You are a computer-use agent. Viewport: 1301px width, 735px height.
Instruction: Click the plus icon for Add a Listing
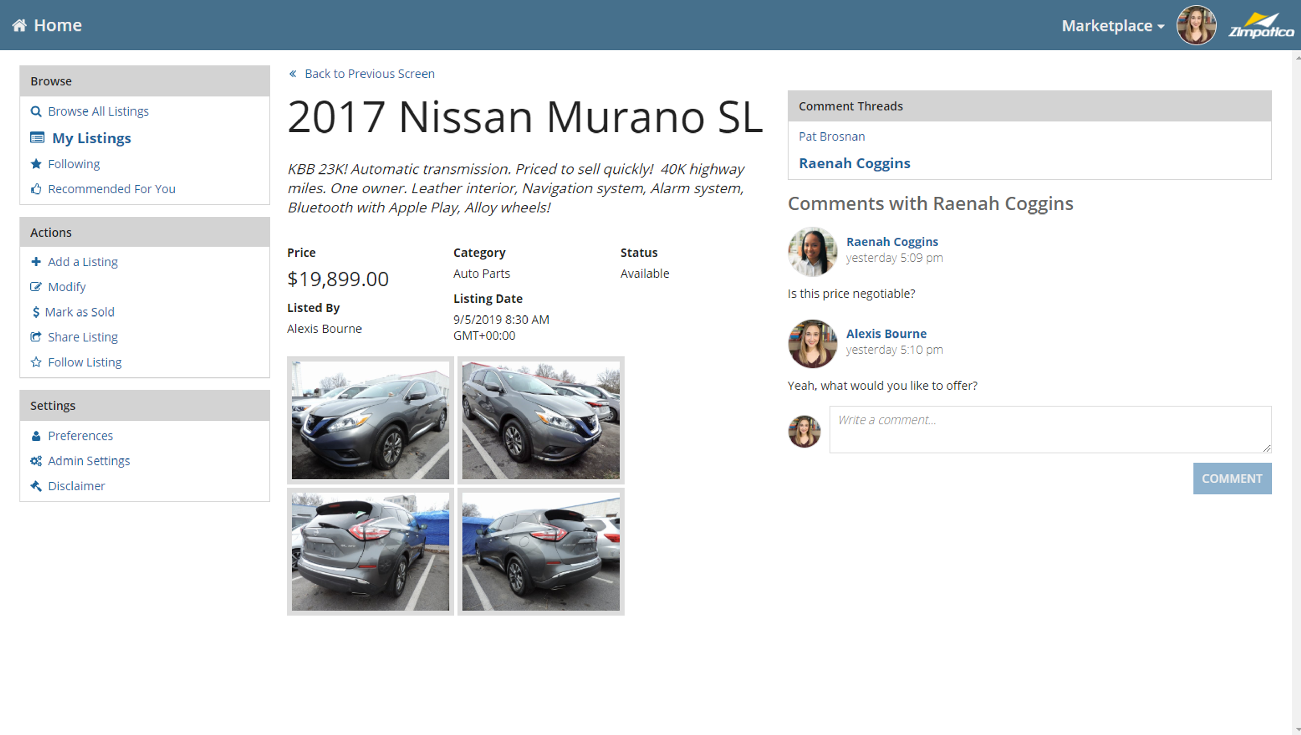click(x=36, y=262)
